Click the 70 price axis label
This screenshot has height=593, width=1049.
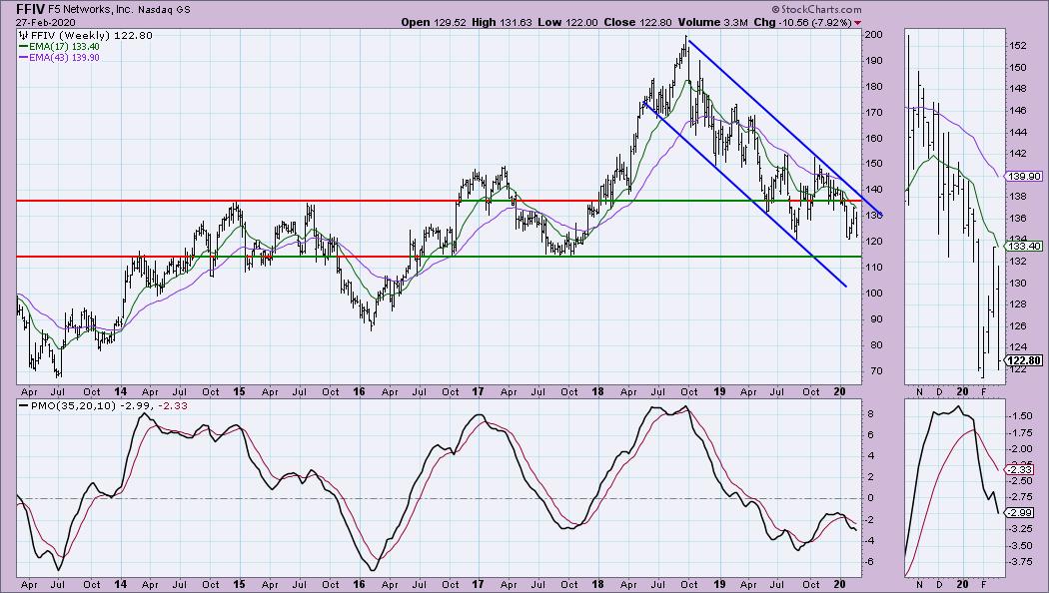[x=875, y=371]
